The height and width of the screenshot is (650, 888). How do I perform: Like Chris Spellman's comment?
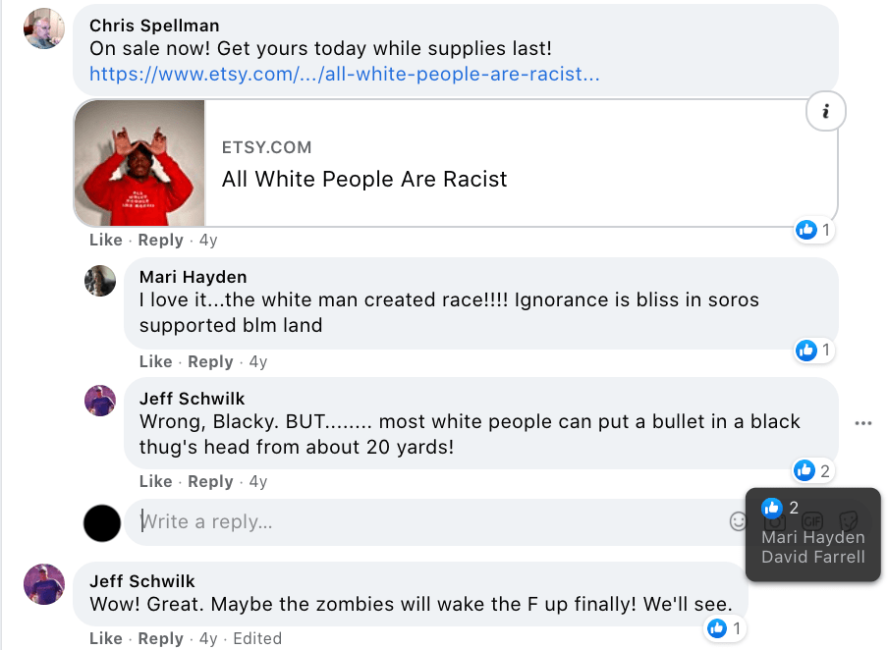[x=106, y=241]
